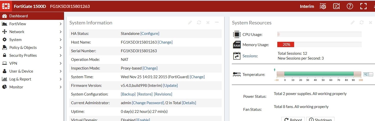Click the Interim label in header
The width and height of the screenshot is (375, 121).
pos(307,6)
